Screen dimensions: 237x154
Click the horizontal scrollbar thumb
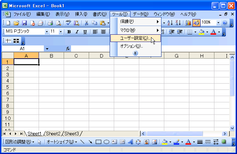(x=175, y=134)
